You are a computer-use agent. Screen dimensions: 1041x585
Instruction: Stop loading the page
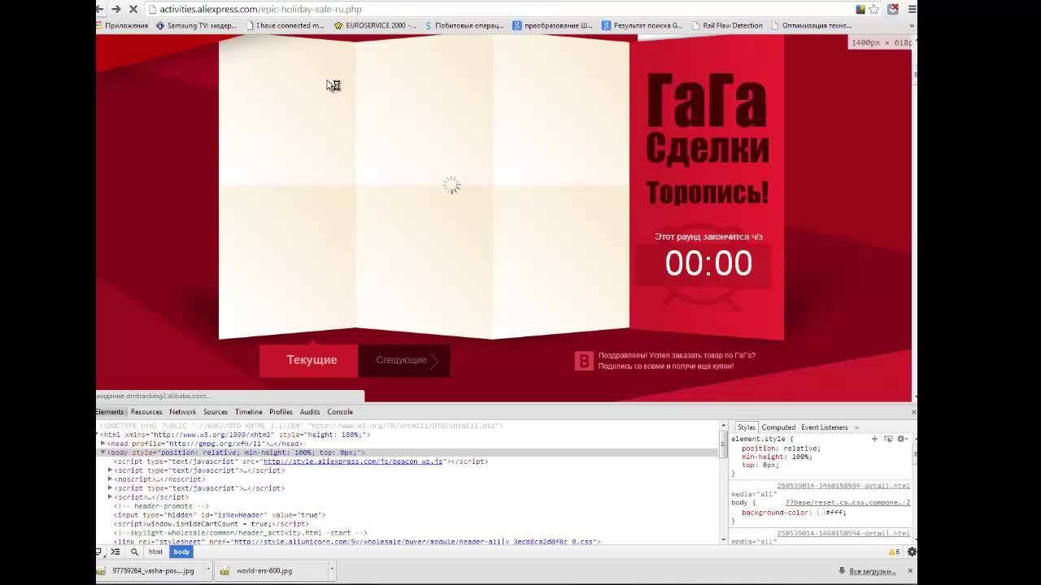(133, 9)
